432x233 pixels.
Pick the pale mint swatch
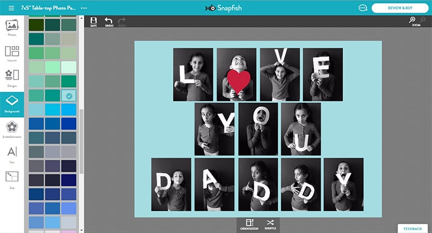click(68, 67)
